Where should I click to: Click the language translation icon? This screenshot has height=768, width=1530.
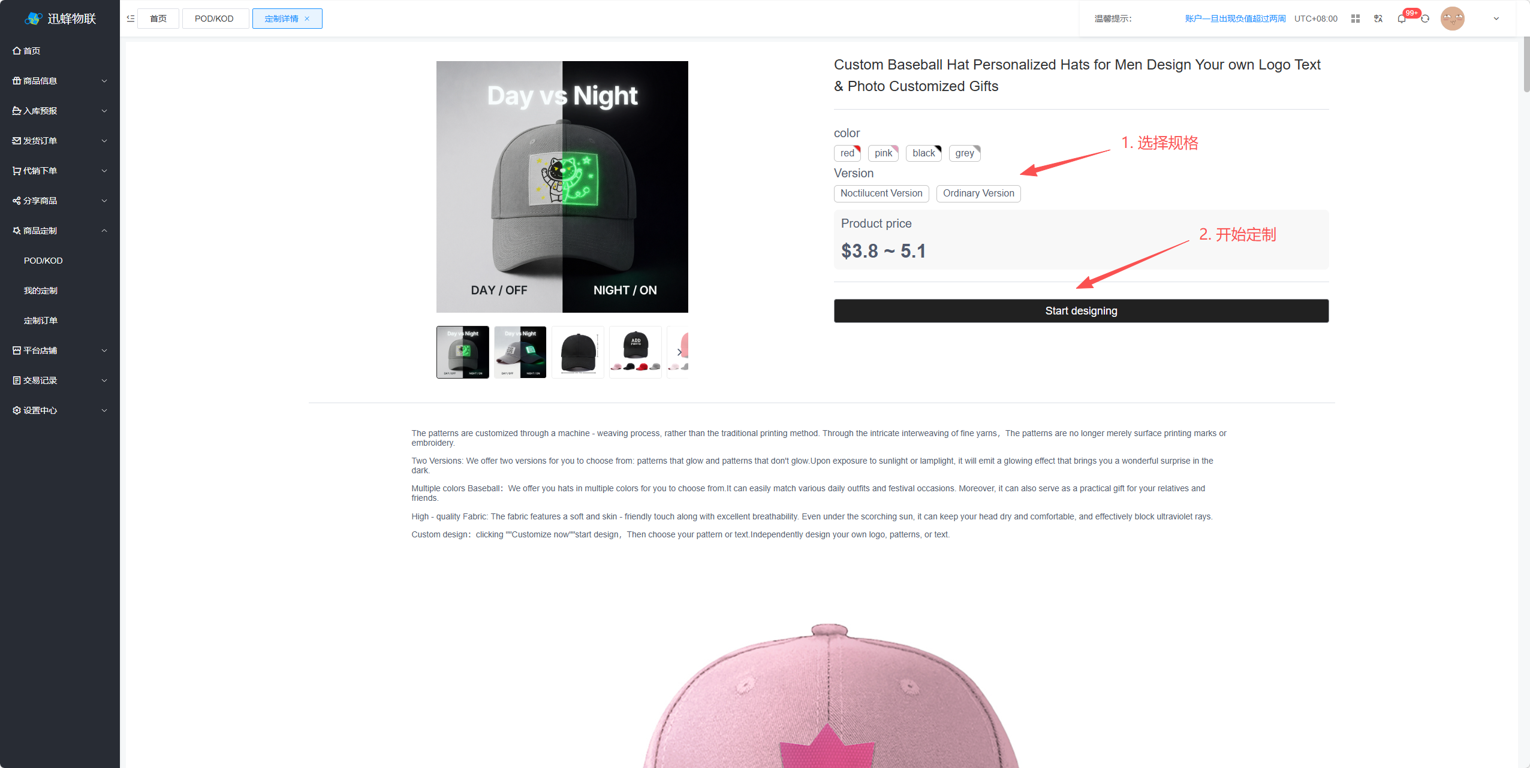click(x=1378, y=19)
